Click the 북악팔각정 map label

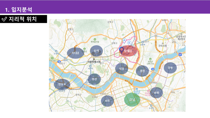(x=95, y=42)
